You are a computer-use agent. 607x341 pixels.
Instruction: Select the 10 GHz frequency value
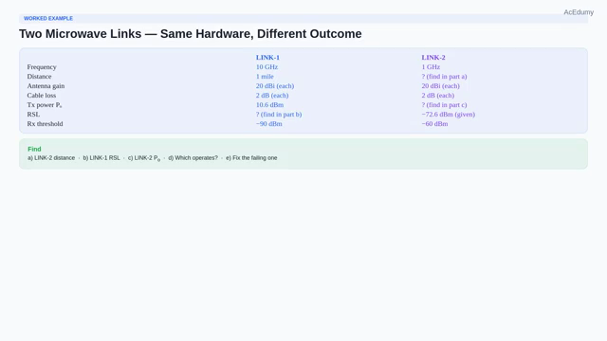pyautogui.click(x=267, y=67)
